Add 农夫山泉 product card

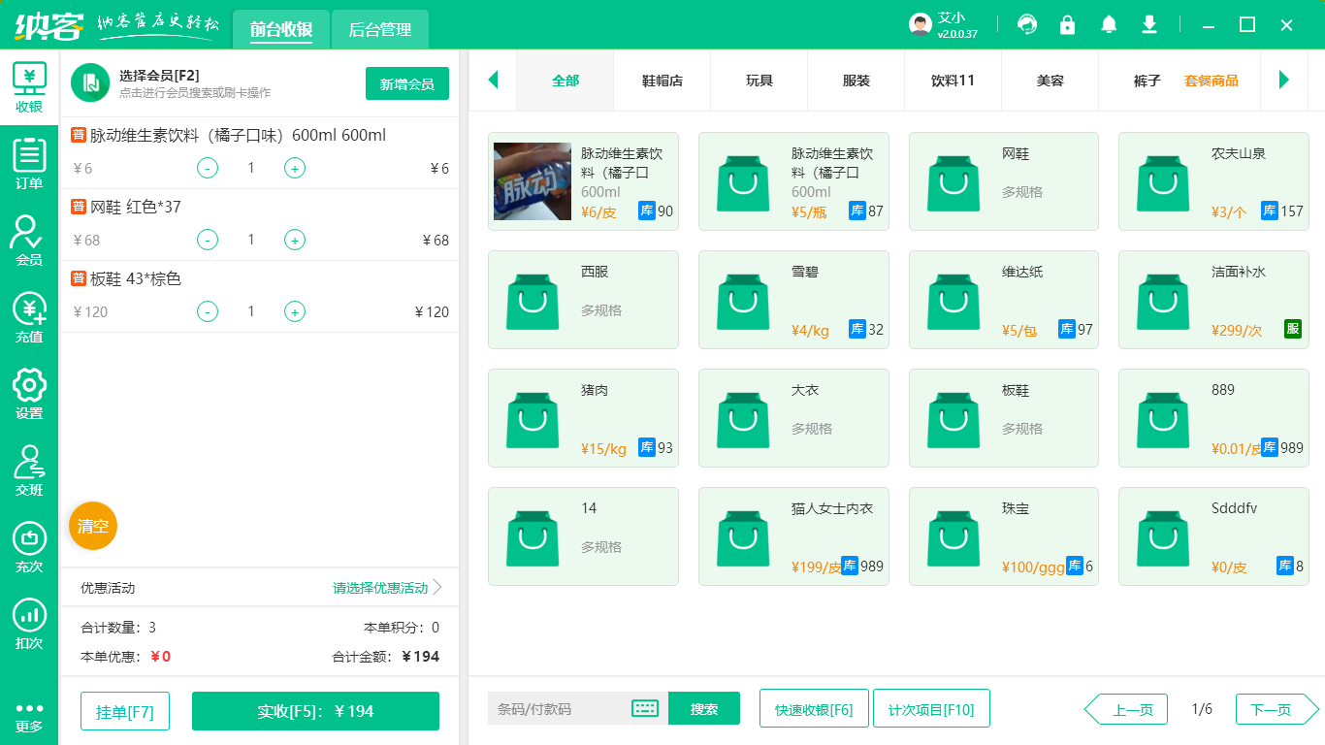[1213, 181]
